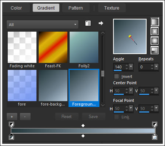Viewport: 165px width, 146px height.
Task: Open Focal Point H dropdown arrow
Action: tap(131, 108)
